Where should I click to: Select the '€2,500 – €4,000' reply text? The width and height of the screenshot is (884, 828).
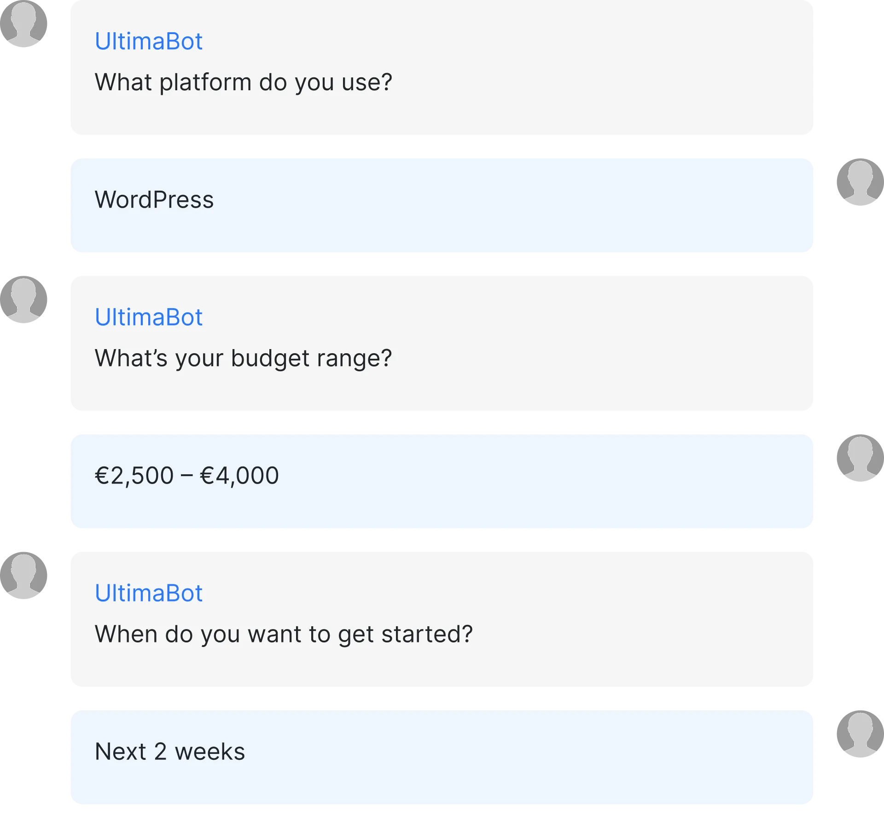186,476
